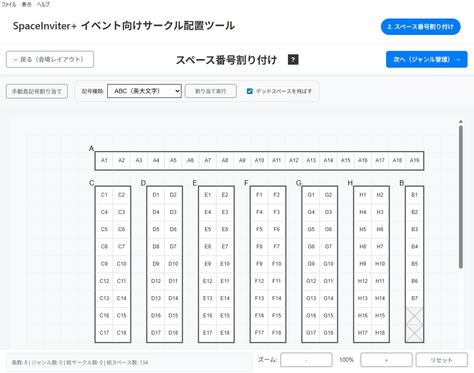The height and width of the screenshot is (373, 474).
Task: Select space cell A1 in island A
Action: [104, 160]
